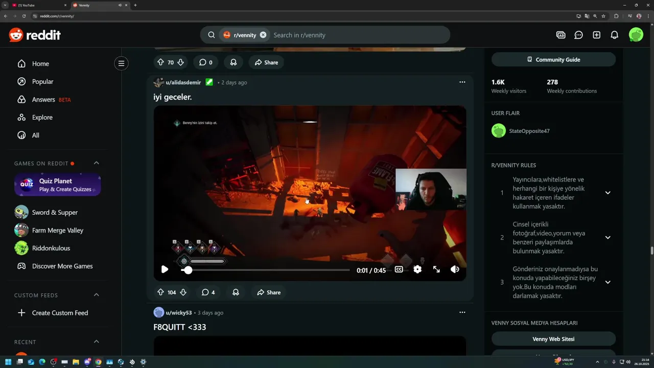Collapse the Games on Reddit section

(x=96, y=163)
